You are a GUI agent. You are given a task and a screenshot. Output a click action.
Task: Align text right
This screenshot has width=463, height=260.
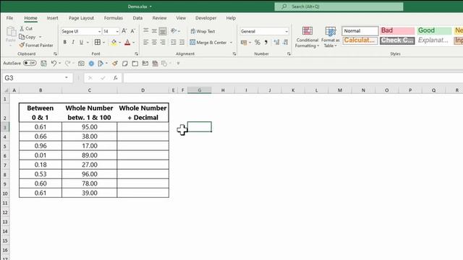point(163,42)
